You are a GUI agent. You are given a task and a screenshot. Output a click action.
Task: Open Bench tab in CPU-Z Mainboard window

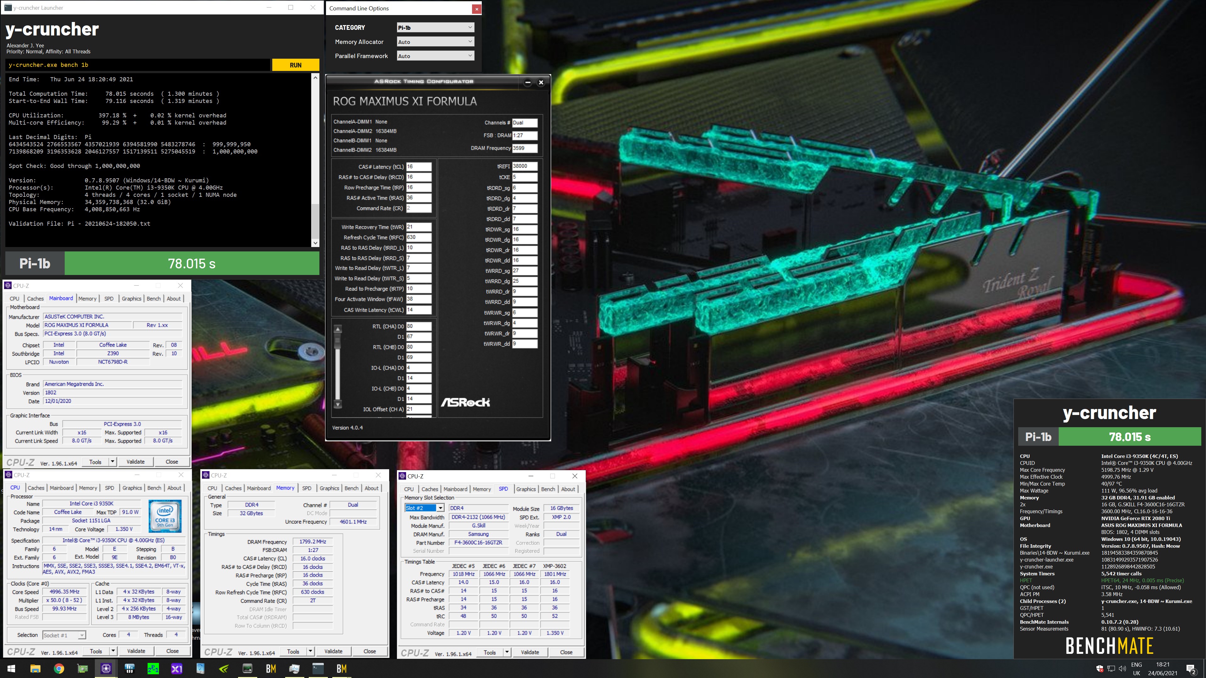click(x=154, y=299)
